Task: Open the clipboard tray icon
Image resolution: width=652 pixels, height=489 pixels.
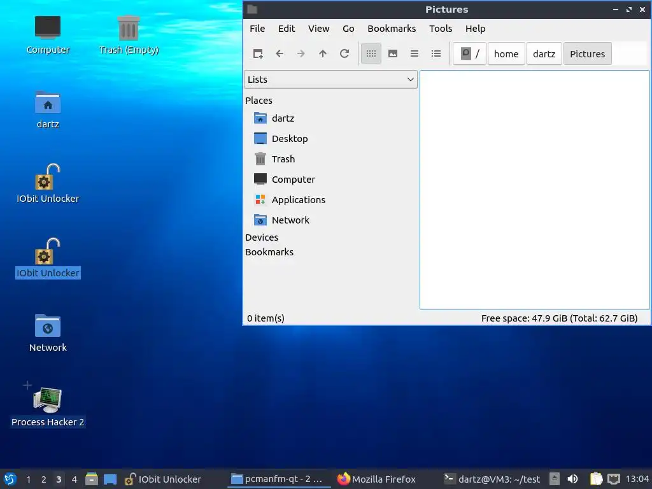Action: click(x=596, y=479)
